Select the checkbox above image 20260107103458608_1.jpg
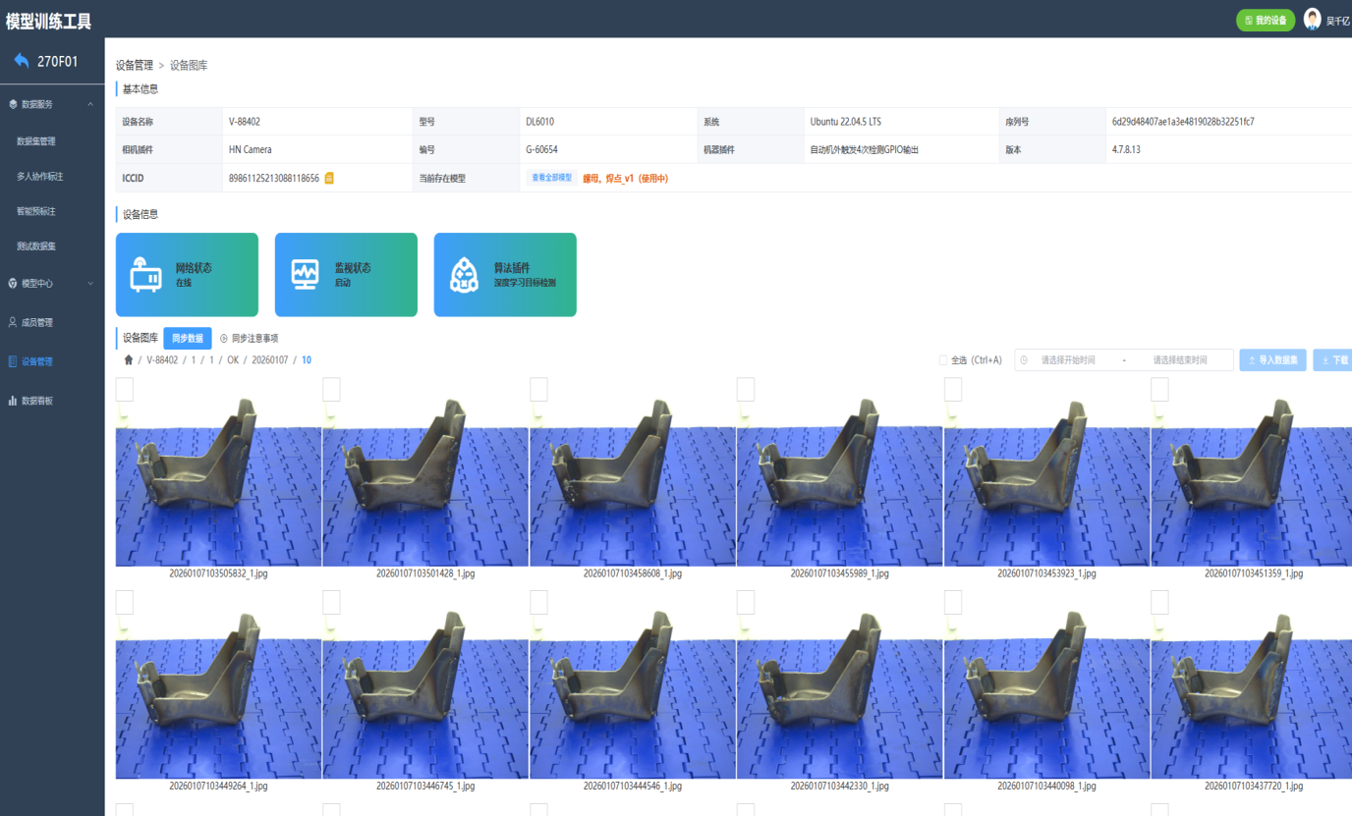The image size is (1352, 816). coord(538,390)
